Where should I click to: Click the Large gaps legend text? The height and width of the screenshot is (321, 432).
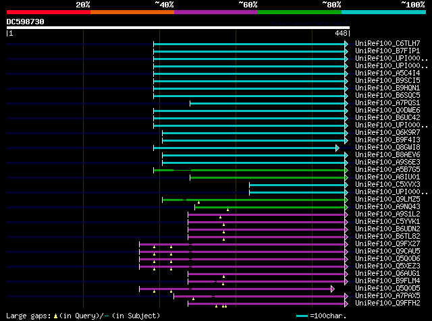tap(83, 316)
